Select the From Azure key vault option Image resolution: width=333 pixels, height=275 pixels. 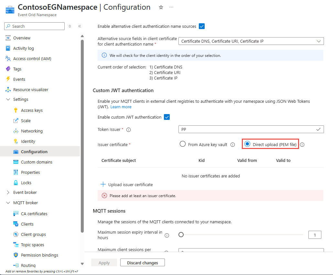click(x=183, y=144)
